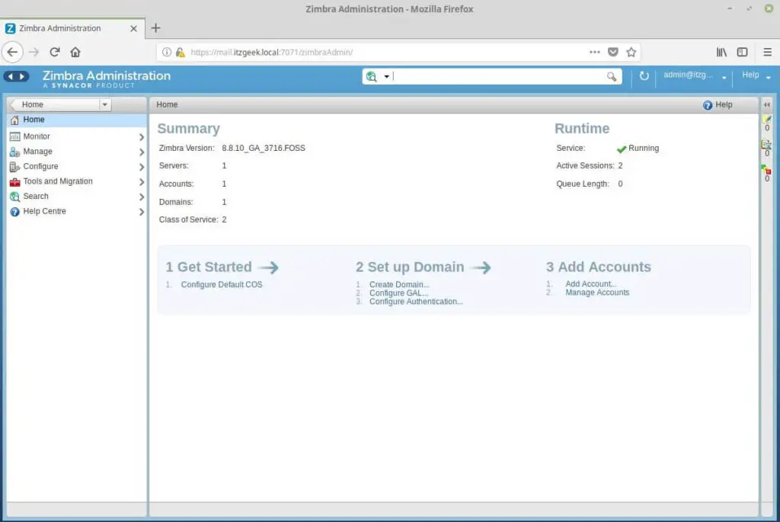
Task: Click the Firefox reload button
Action: (x=55, y=53)
